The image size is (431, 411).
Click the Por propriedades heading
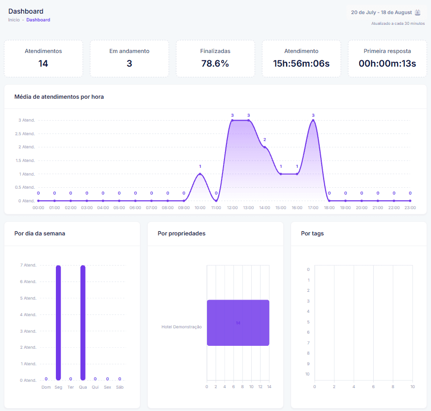[182, 233]
